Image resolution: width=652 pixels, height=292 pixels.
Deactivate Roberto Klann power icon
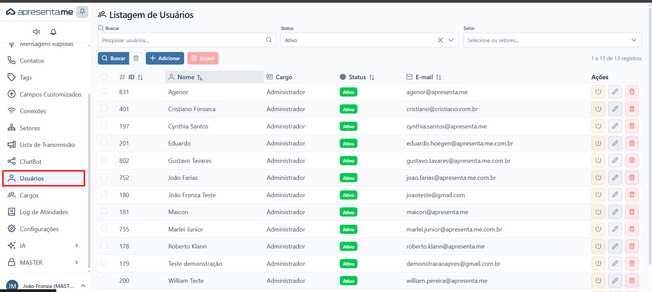click(x=598, y=246)
